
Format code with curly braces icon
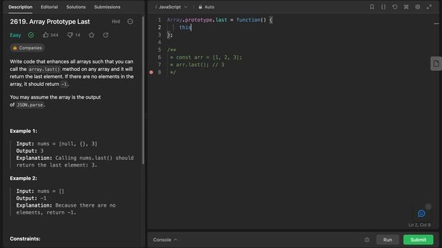point(383,7)
